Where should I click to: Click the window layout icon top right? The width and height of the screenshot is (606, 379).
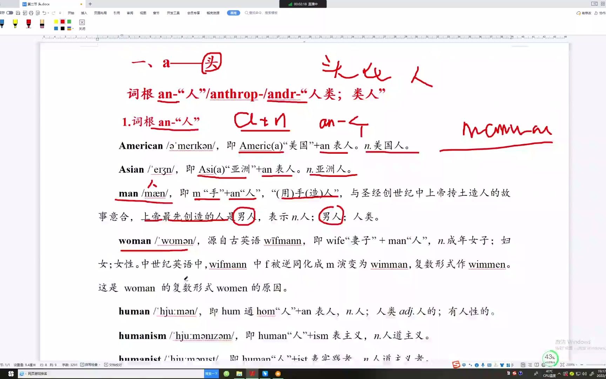[594, 4]
